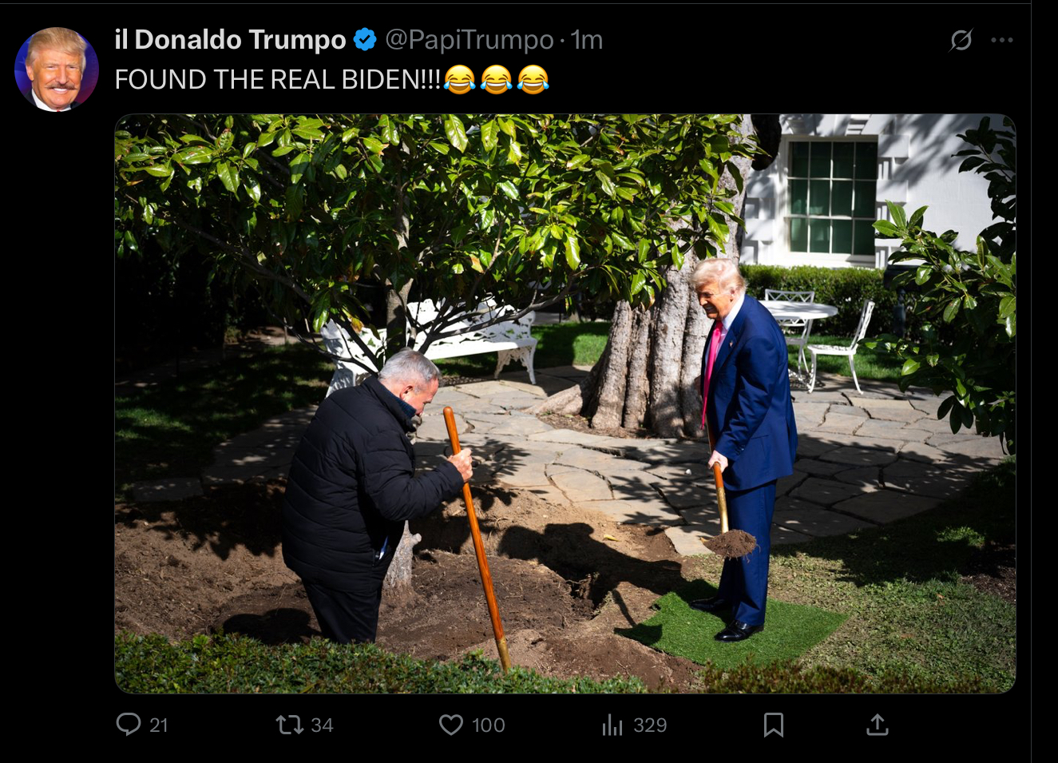The image size is (1058, 763).
Task: Click the view count 329
Action: click(650, 725)
